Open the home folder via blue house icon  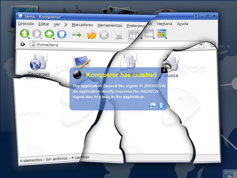click(x=62, y=34)
